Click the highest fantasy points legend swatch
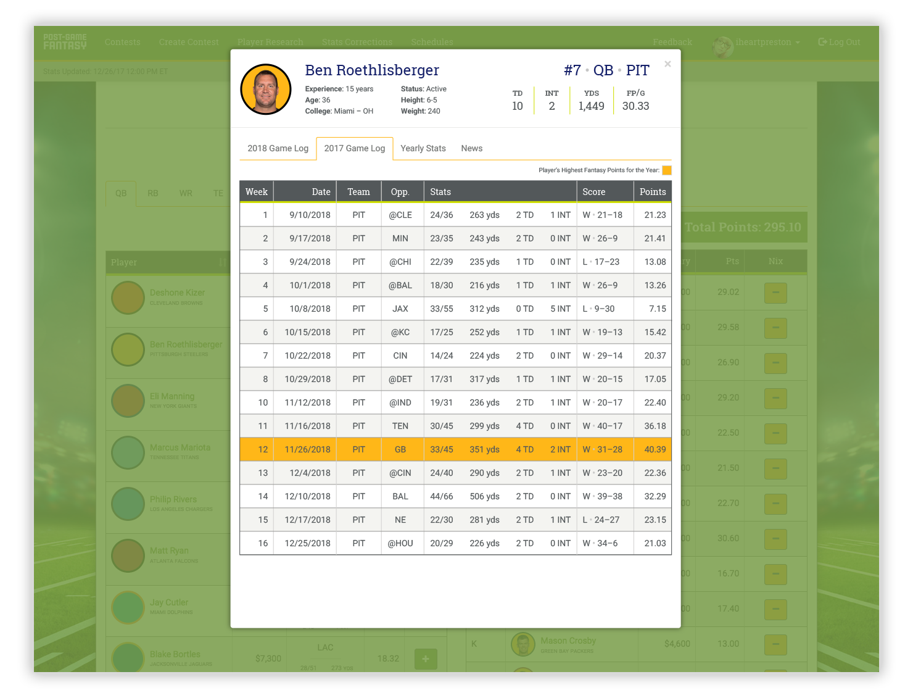913x698 pixels. (x=667, y=170)
